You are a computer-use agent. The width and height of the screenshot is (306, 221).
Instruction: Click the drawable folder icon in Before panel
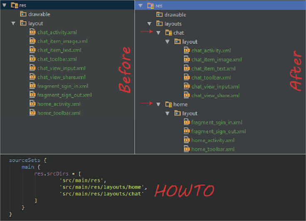click(23, 14)
